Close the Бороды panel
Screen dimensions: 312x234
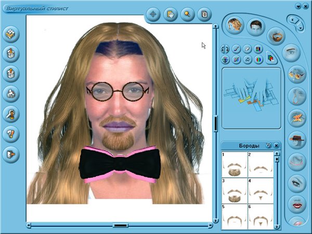pyautogui.click(x=277, y=146)
